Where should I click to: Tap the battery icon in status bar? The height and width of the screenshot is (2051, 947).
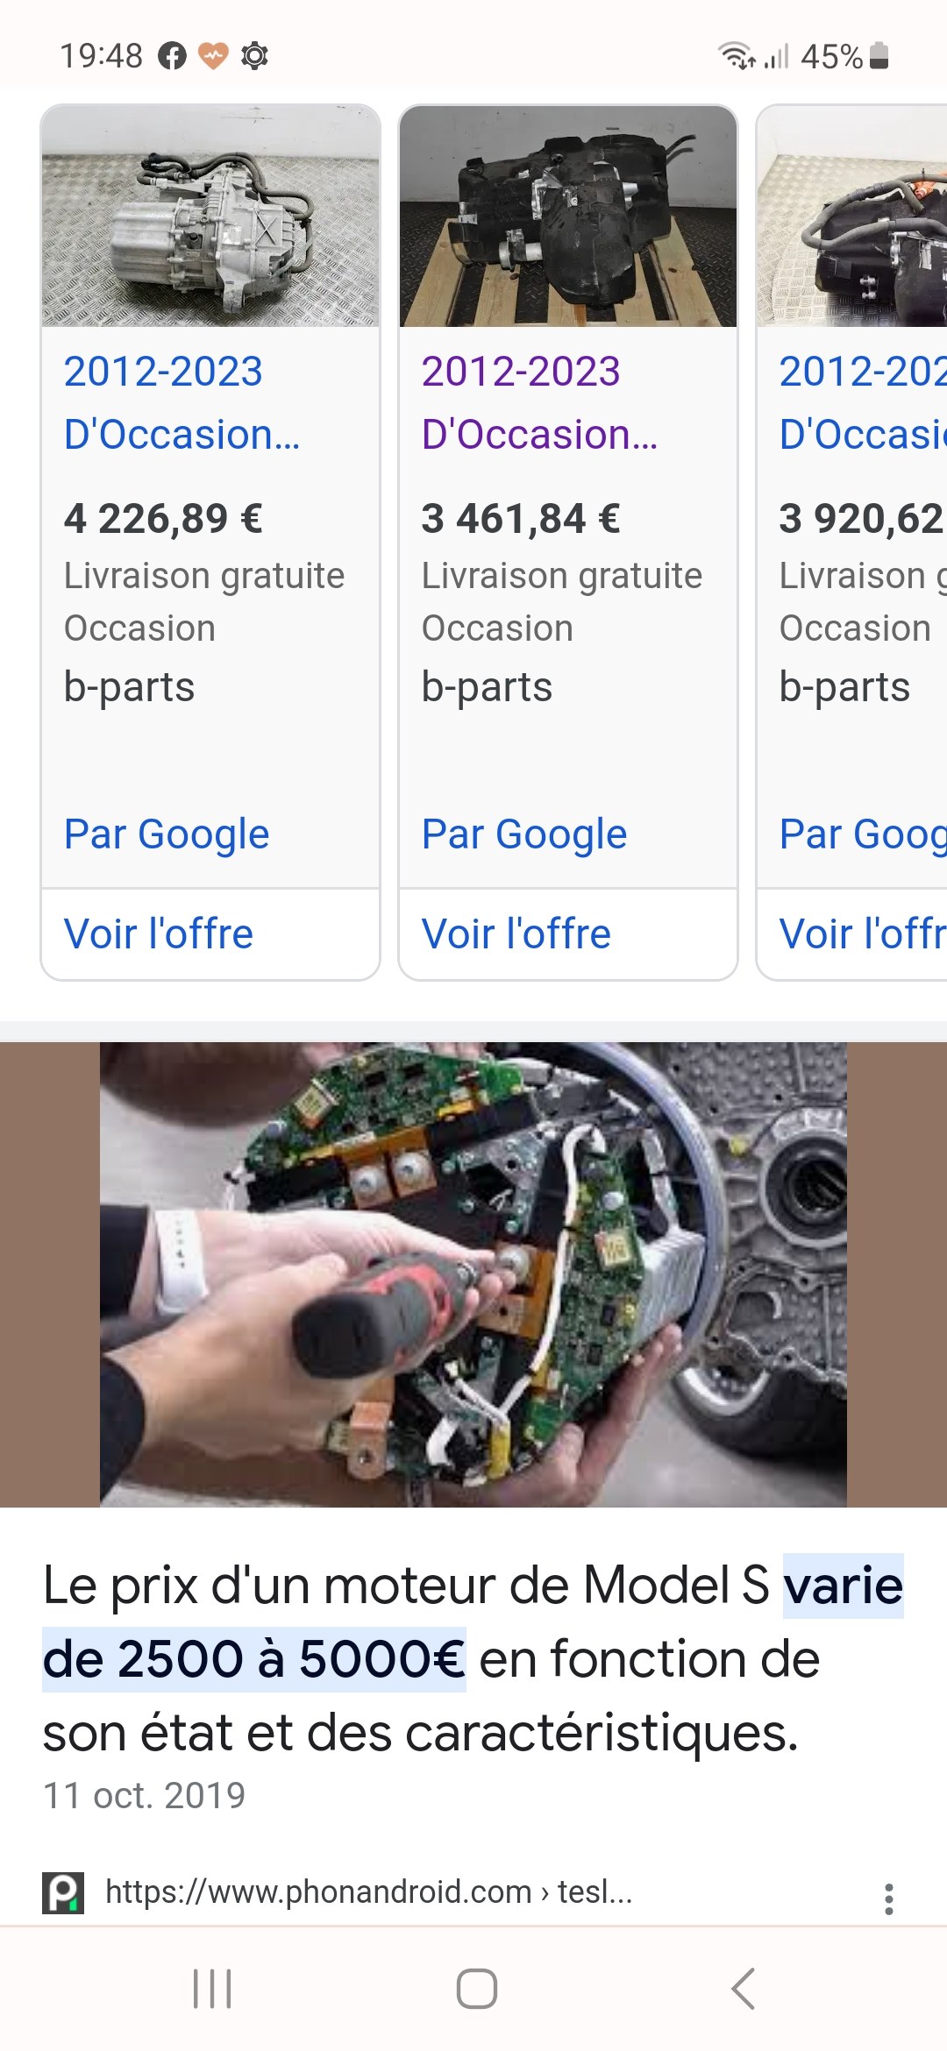tap(879, 56)
